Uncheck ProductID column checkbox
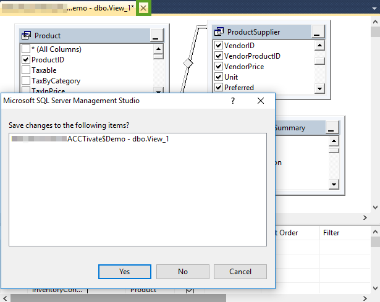 point(26,59)
